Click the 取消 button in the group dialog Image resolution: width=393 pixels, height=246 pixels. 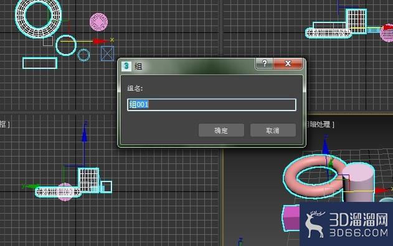pyautogui.click(x=273, y=130)
